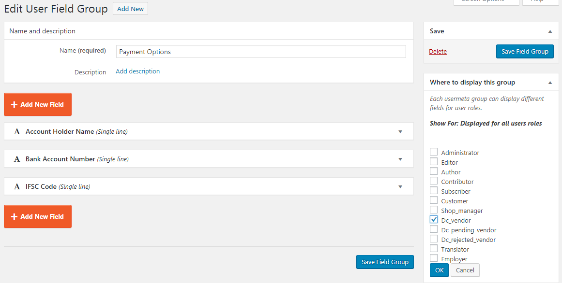562x283 pixels.
Task: Click the Delete link
Action: (x=438, y=52)
